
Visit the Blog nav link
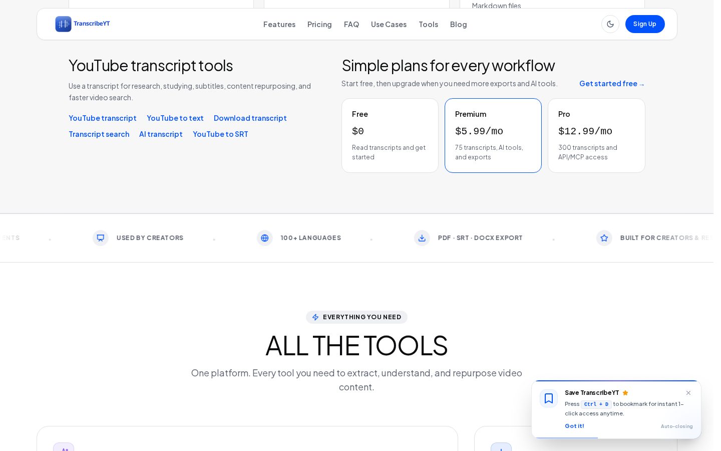coord(458,25)
